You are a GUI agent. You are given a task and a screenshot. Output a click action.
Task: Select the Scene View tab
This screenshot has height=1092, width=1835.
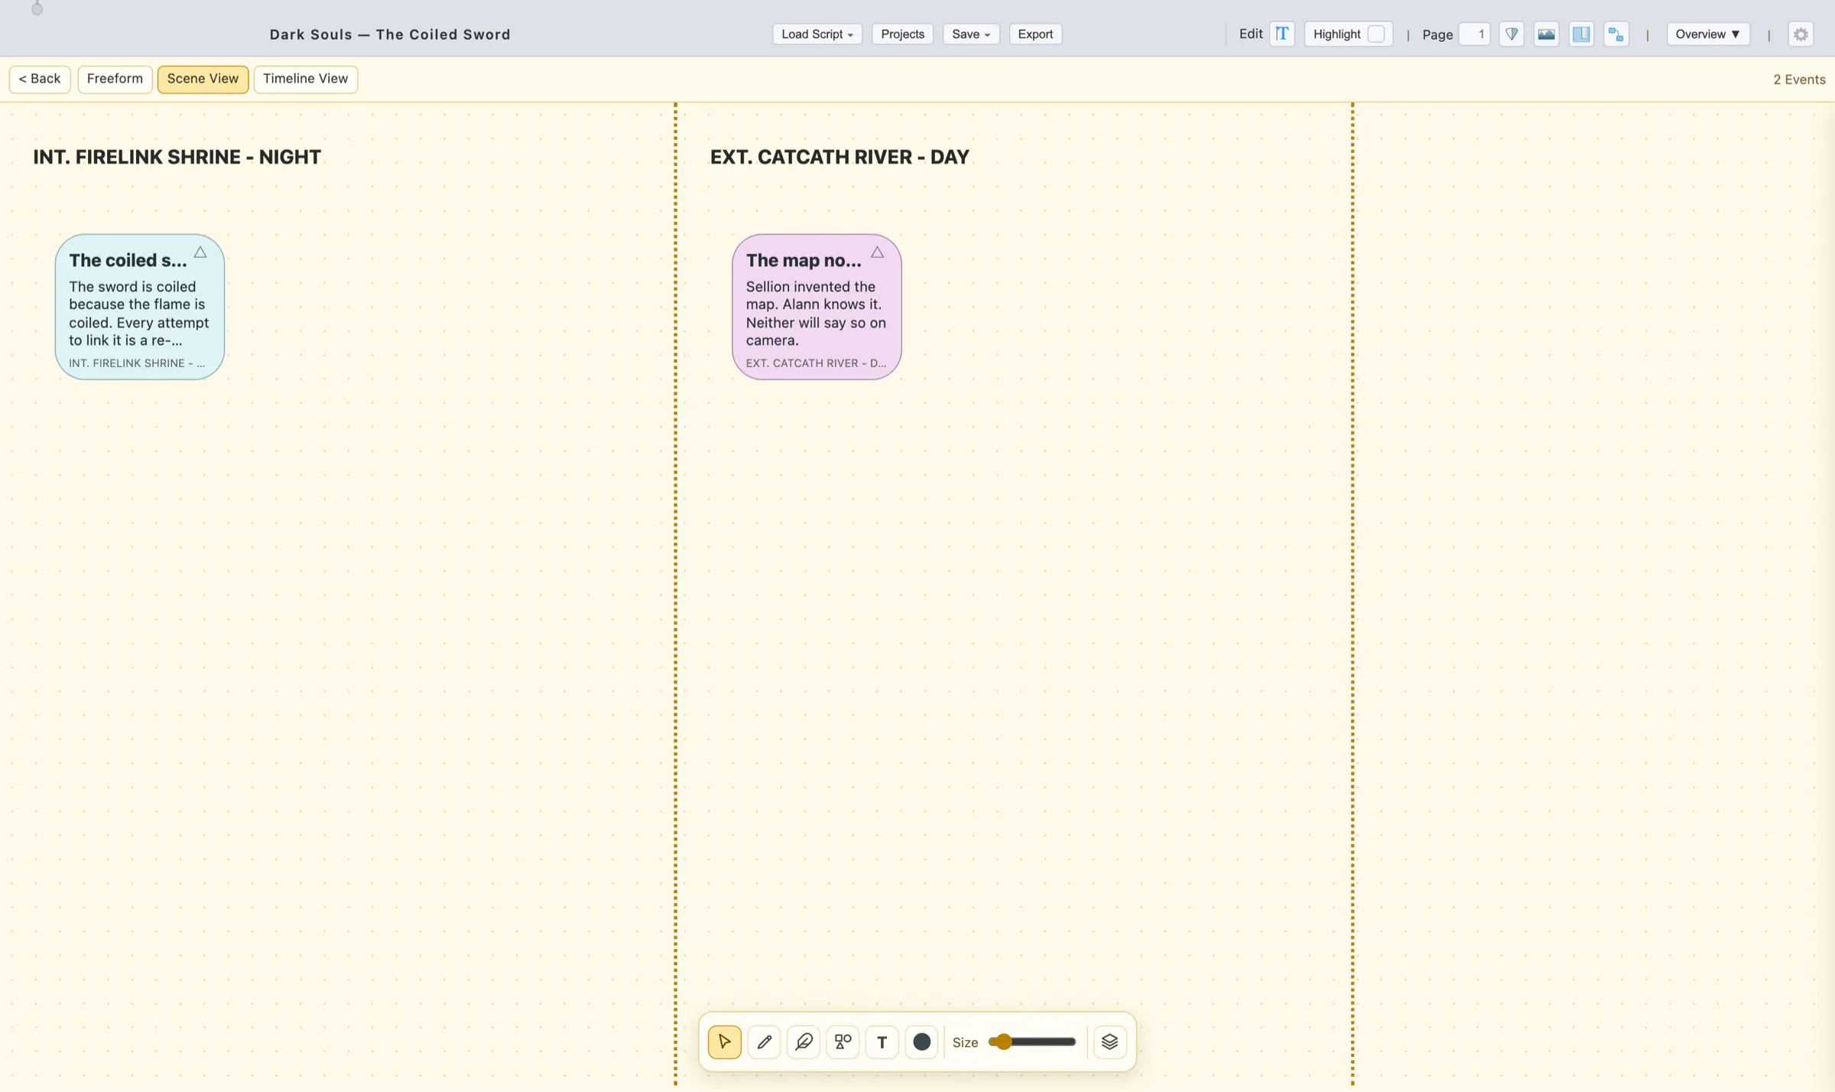[203, 79]
